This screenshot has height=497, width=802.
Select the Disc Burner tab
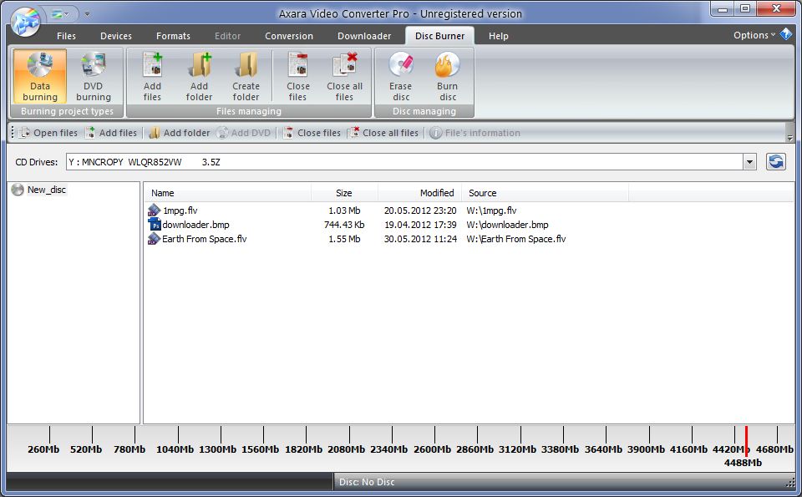click(440, 36)
